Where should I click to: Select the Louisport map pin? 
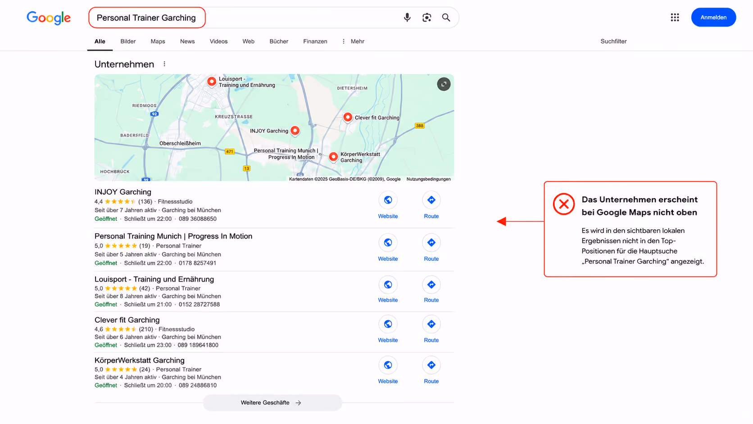pyautogui.click(x=212, y=82)
